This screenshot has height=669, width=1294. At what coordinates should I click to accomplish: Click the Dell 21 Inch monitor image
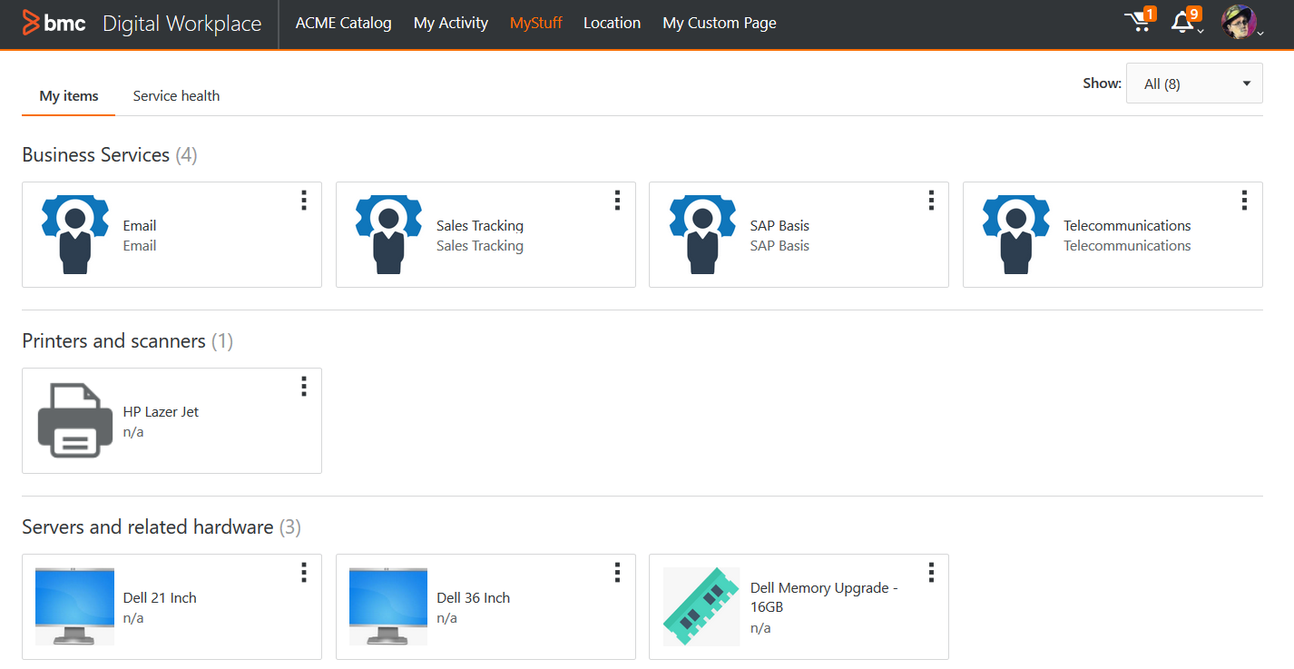click(x=75, y=606)
